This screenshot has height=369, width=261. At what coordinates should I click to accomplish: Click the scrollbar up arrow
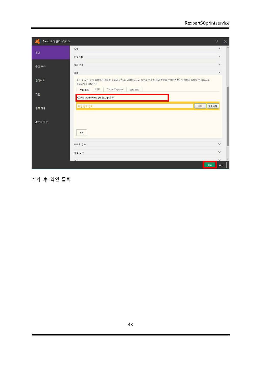coord(228,47)
